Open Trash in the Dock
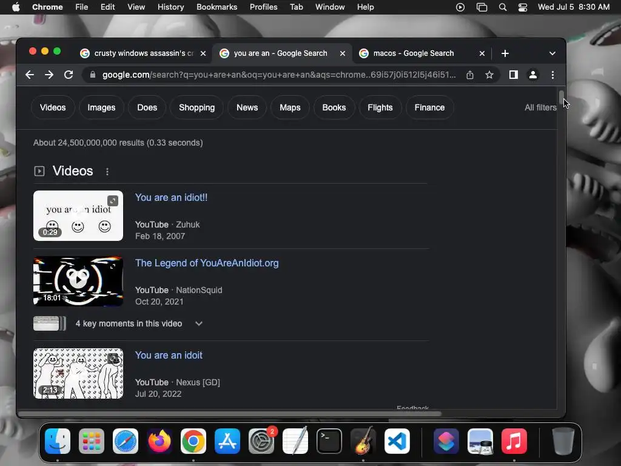The width and height of the screenshot is (621, 466). click(563, 441)
